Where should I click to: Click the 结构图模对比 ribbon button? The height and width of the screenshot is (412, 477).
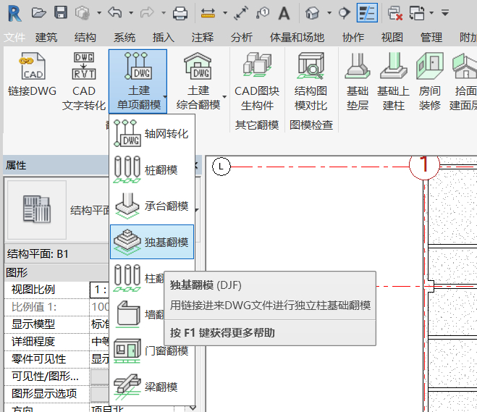click(311, 81)
